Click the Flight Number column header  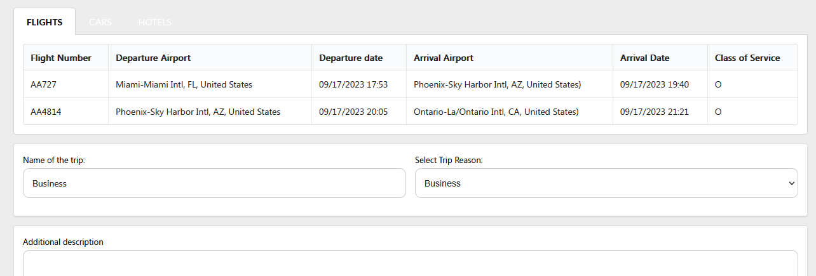[x=61, y=58]
